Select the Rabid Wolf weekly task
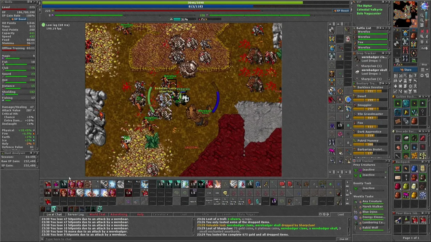 click(370, 228)
